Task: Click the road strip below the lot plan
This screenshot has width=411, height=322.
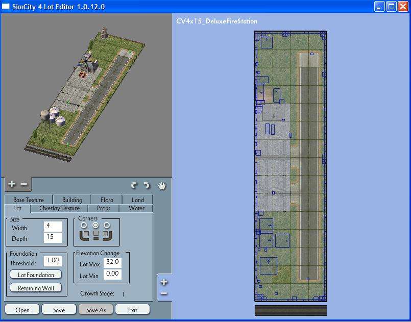Action: point(291,310)
